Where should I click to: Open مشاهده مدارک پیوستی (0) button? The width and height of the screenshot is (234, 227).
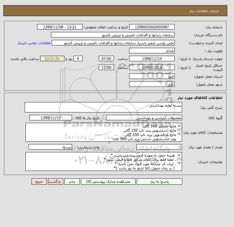(108, 182)
